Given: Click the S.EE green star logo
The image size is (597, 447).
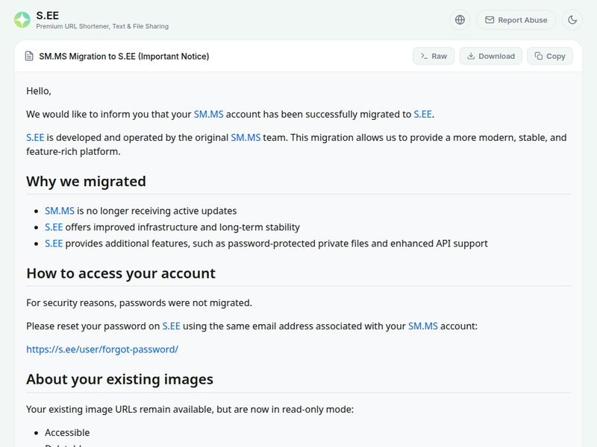Looking at the screenshot, I should coord(22,20).
